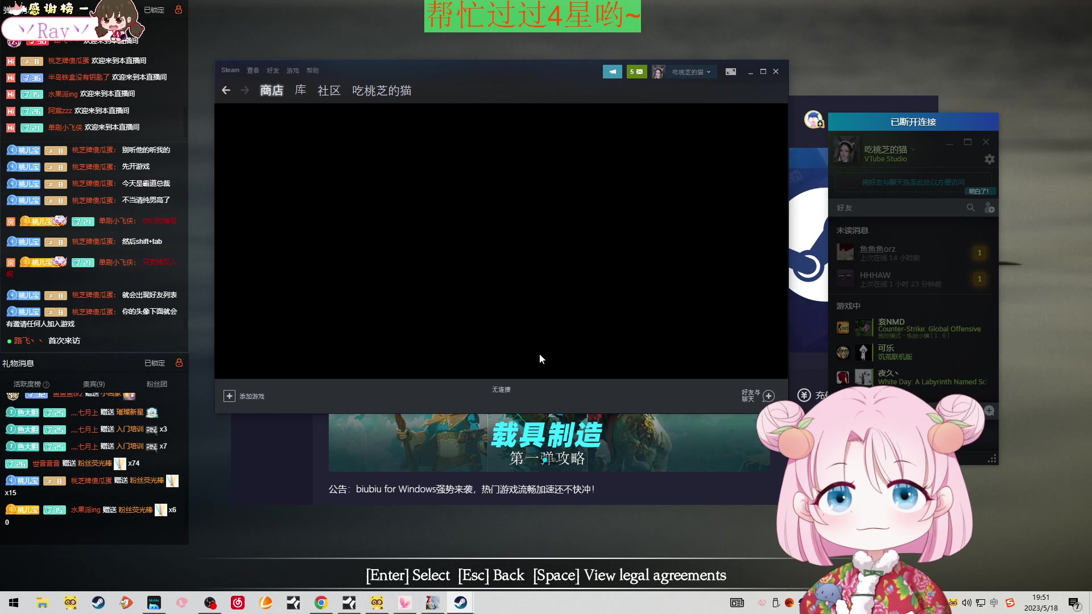Click active Steam icon in taskbar
This screenshot has height=614, width=1092.
pyautogui.click(x=460, y=603)
